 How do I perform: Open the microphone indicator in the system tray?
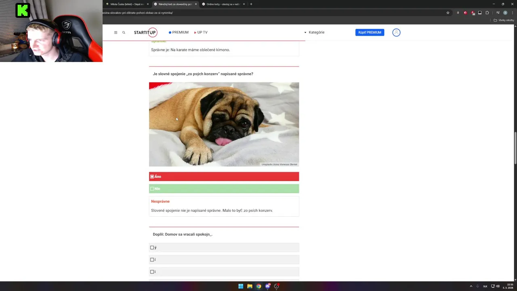point(477,286)
